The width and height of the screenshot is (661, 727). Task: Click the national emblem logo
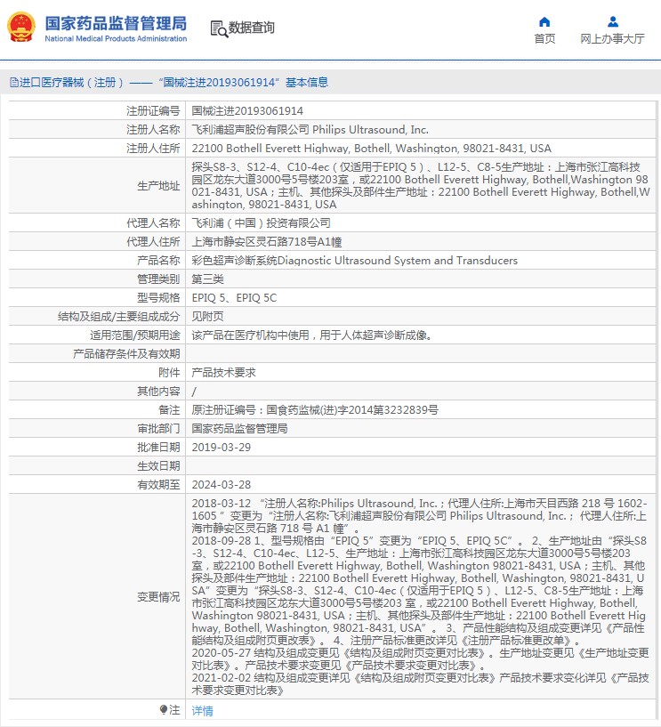coord(20,27)
